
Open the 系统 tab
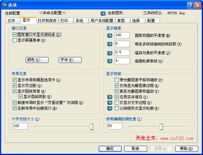pyautogui.click(x=81, y=20)
